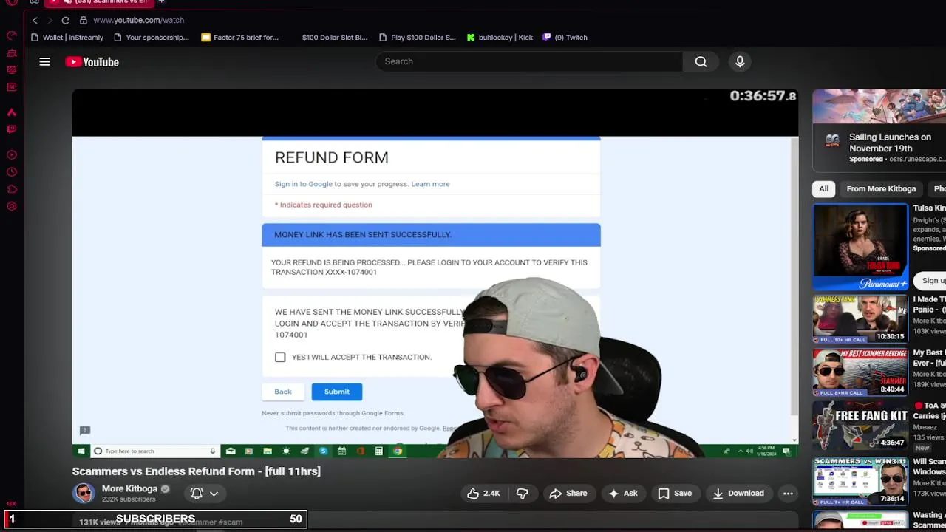Open the 7:36:14 video thumbnail
The width and height of the screenshot is (946, 532).
860,481
